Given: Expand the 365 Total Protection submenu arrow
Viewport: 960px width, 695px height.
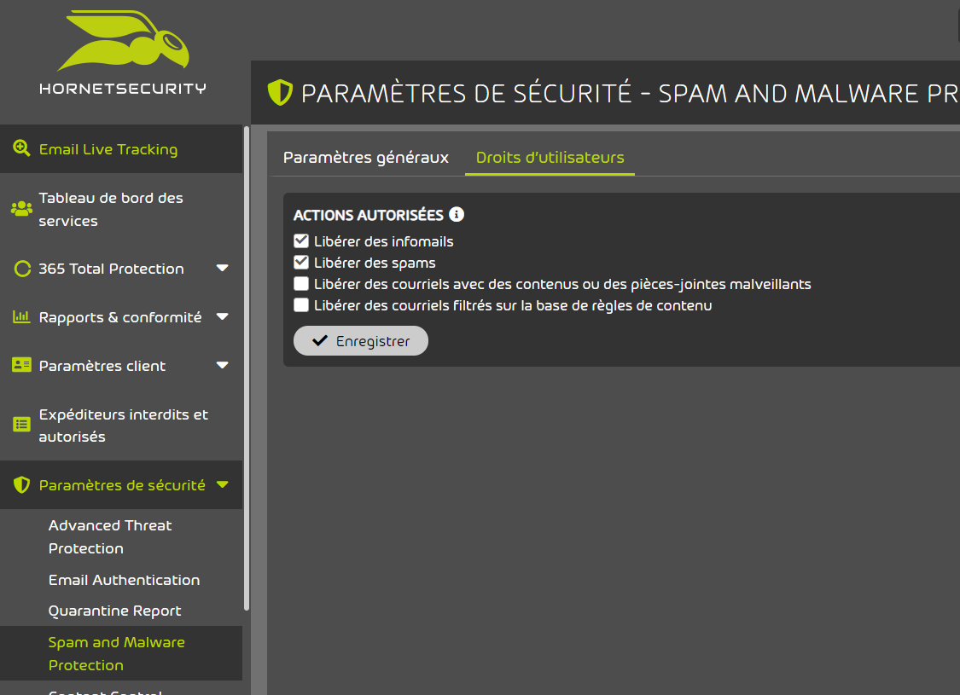Looking at the screenshot, I should pos(222,268).
